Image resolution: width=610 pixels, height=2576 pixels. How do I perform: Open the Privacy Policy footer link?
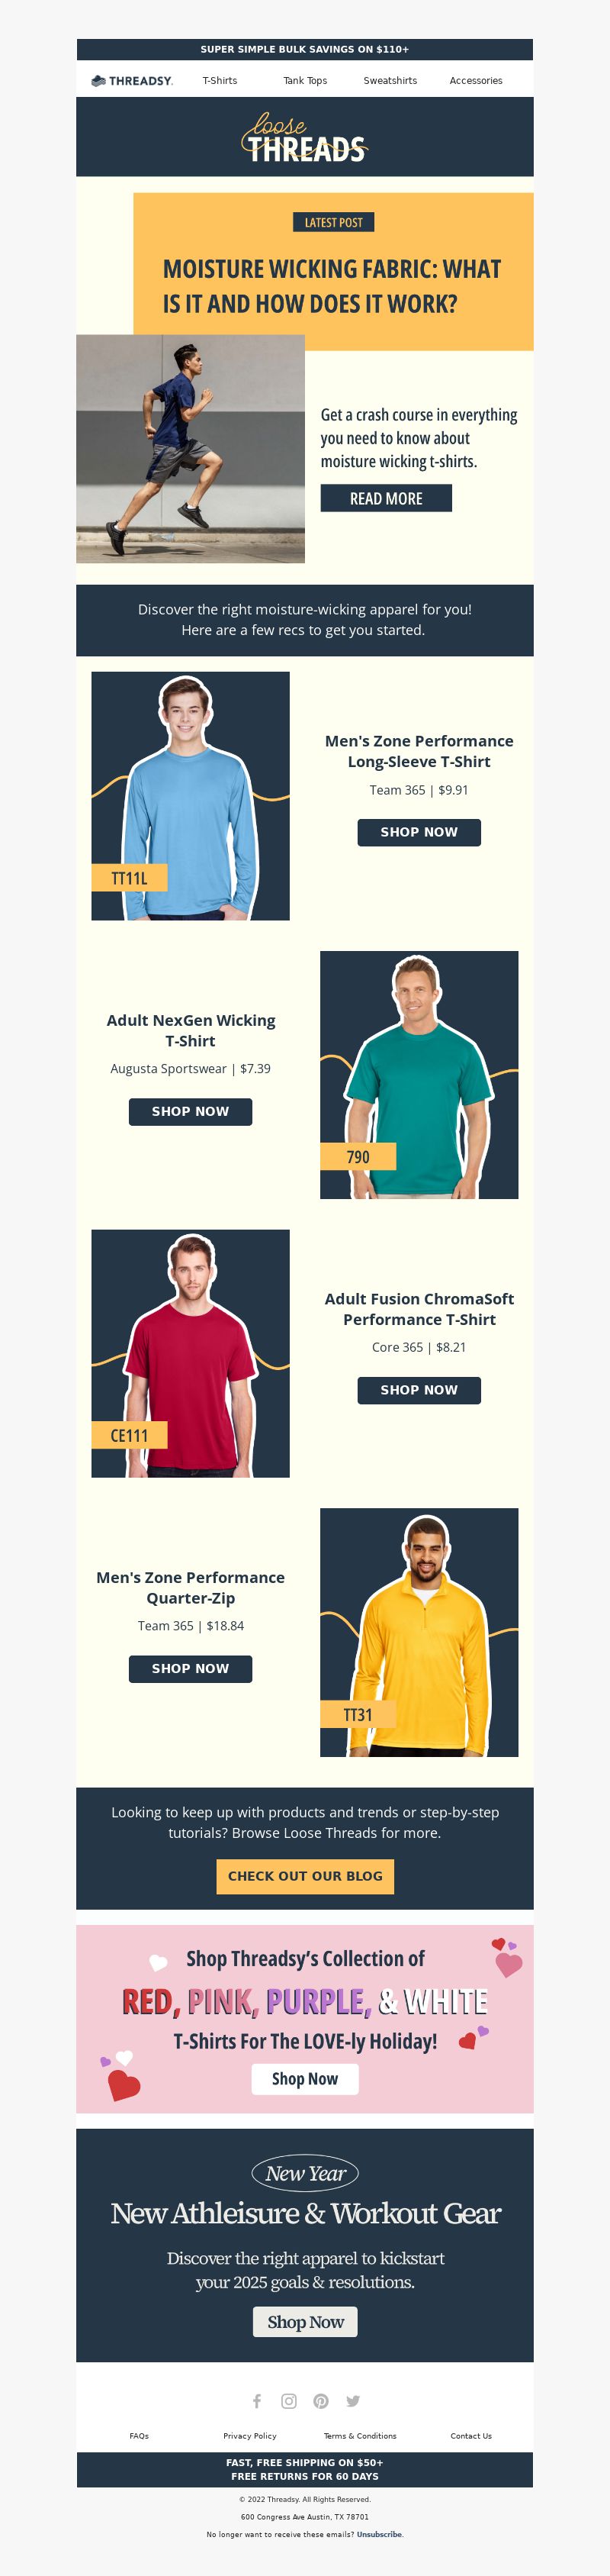click(x=249, y=2436)
